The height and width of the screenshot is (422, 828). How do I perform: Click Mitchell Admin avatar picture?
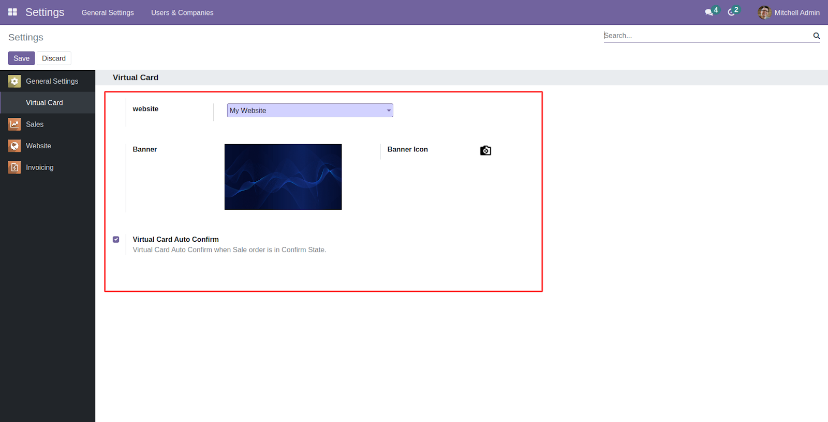[764, 12]
